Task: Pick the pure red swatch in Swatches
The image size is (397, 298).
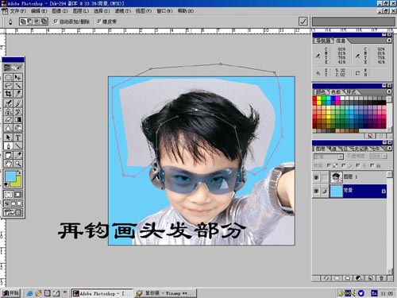Action: point(314,99)
